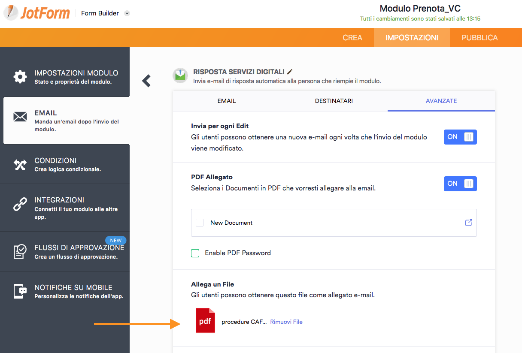Viewport: 522px width, 353px height.
Task: Open Impostazioni Modulo gear section
Action: pos(20,77)
